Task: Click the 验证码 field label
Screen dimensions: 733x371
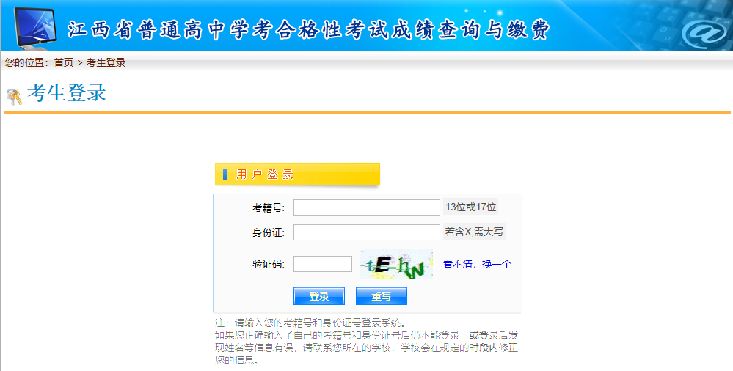Action: 269,264
